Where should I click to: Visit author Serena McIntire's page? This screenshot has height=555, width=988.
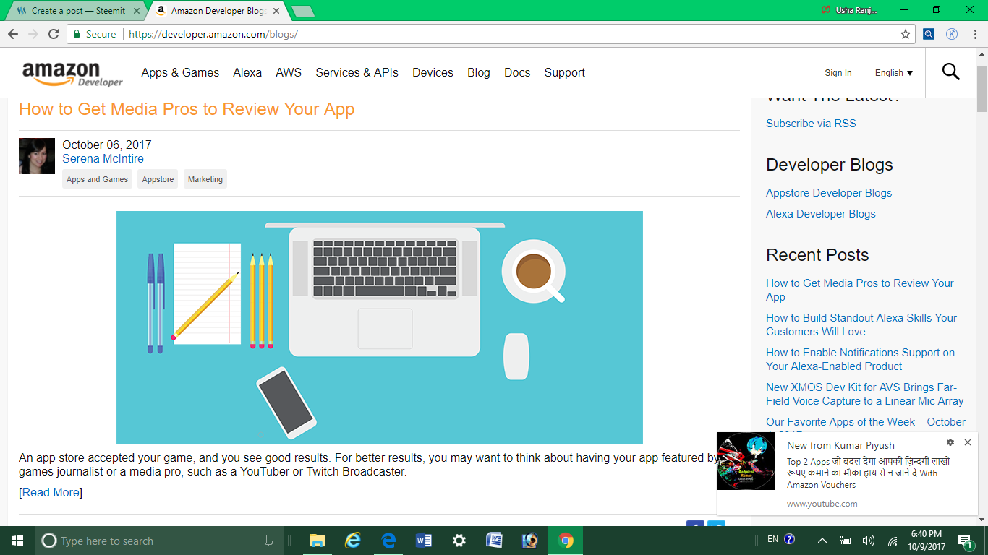(103, 158)
